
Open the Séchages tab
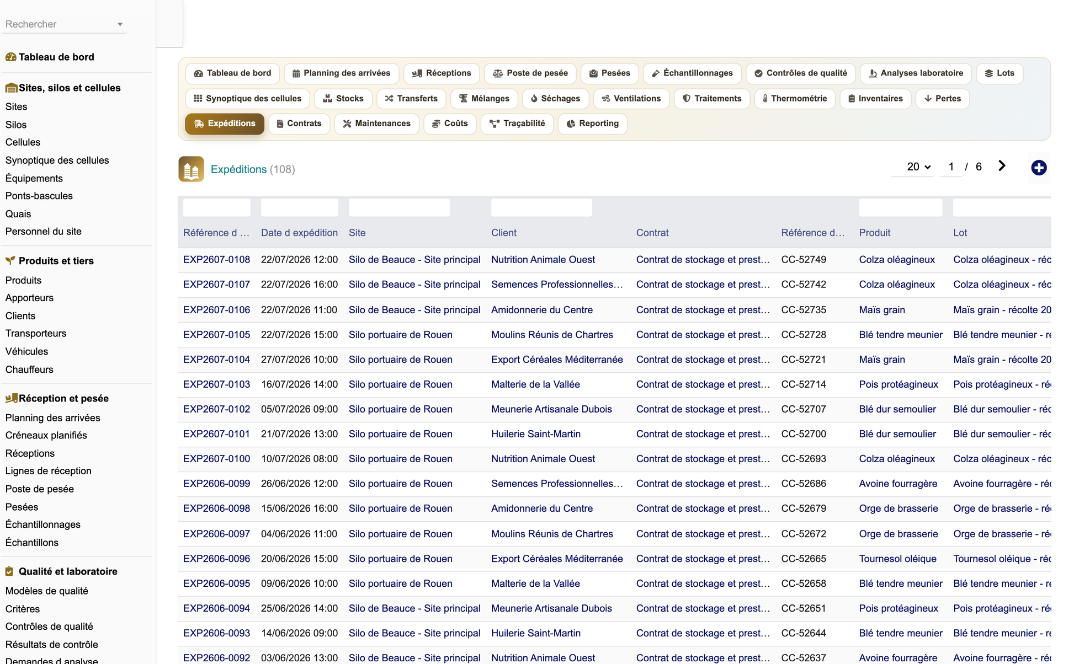point(555,99)
